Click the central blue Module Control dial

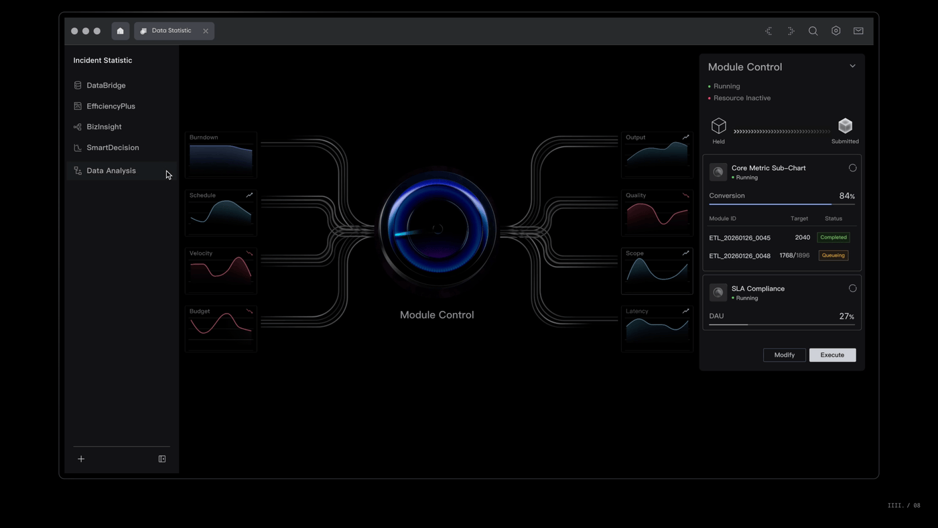[437, 229]
